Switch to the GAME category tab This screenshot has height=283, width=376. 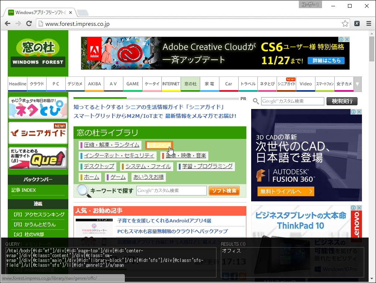tap(133, 84)
